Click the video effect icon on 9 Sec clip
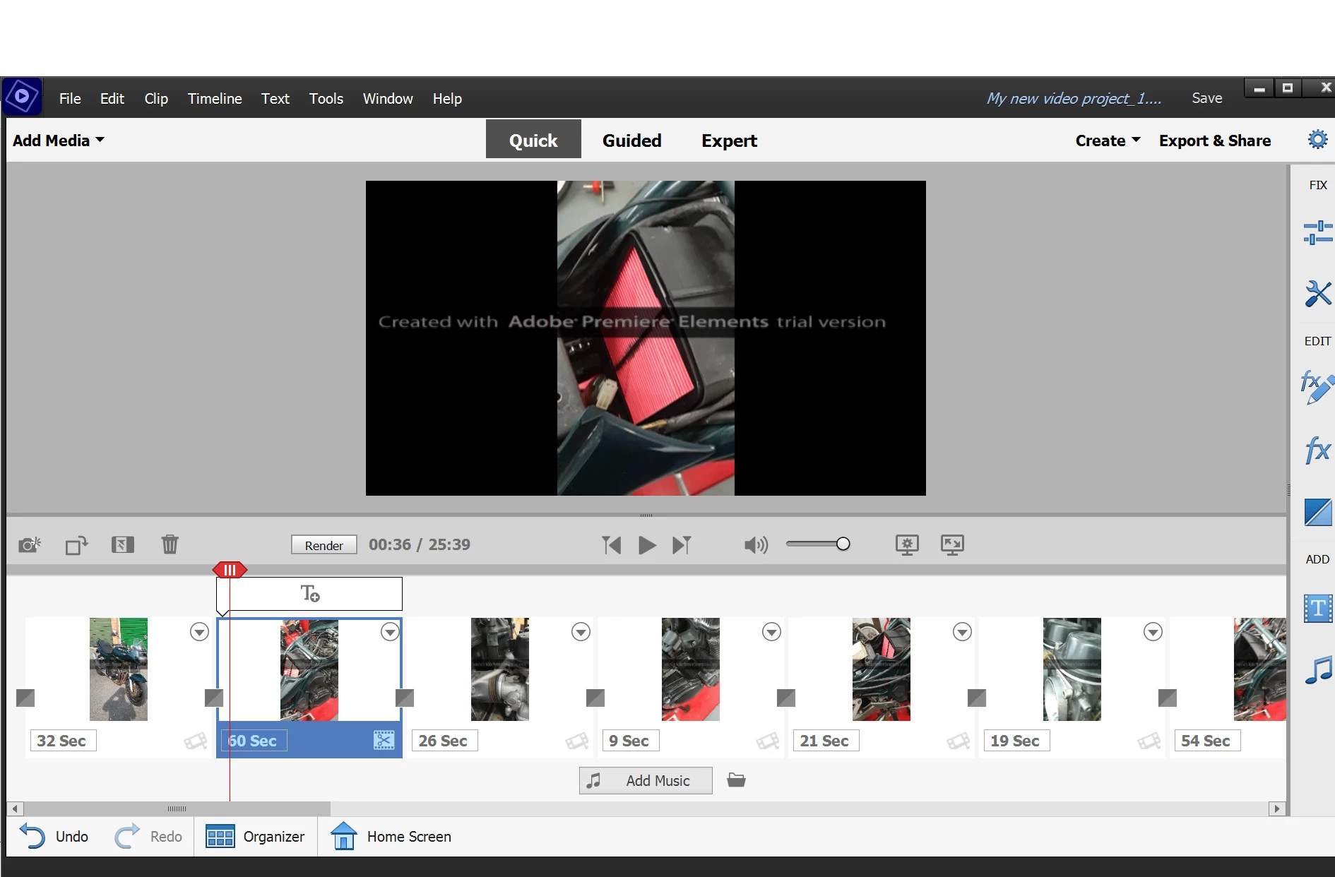Viewport: 1335px width, 877px height. (x=767, y=741)
